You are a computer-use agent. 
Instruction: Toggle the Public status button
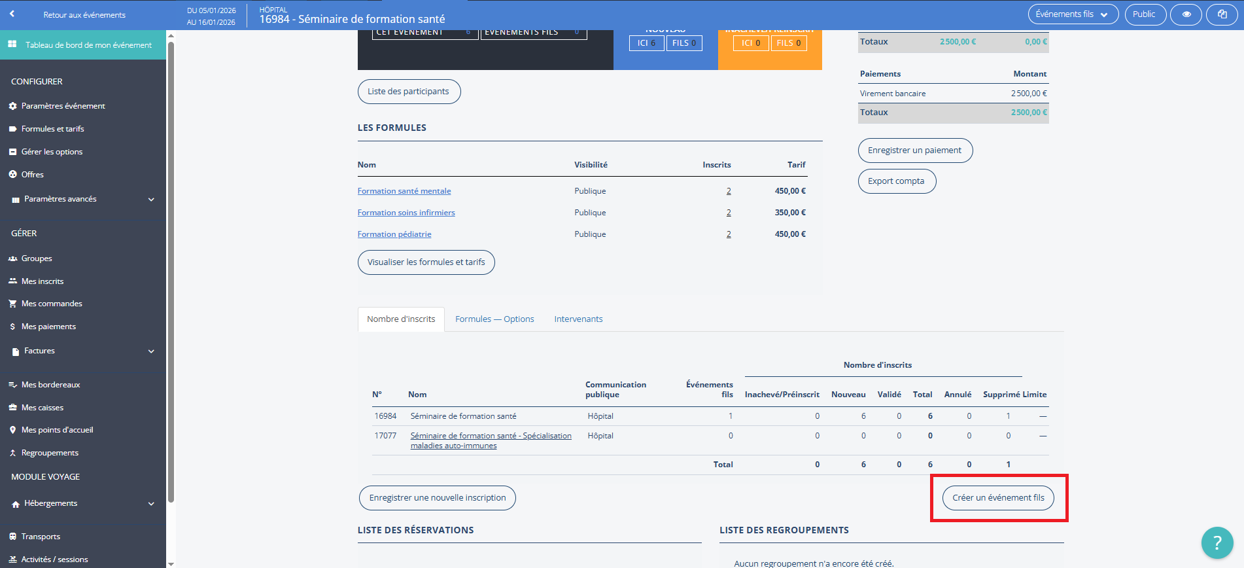point(1144,14)
